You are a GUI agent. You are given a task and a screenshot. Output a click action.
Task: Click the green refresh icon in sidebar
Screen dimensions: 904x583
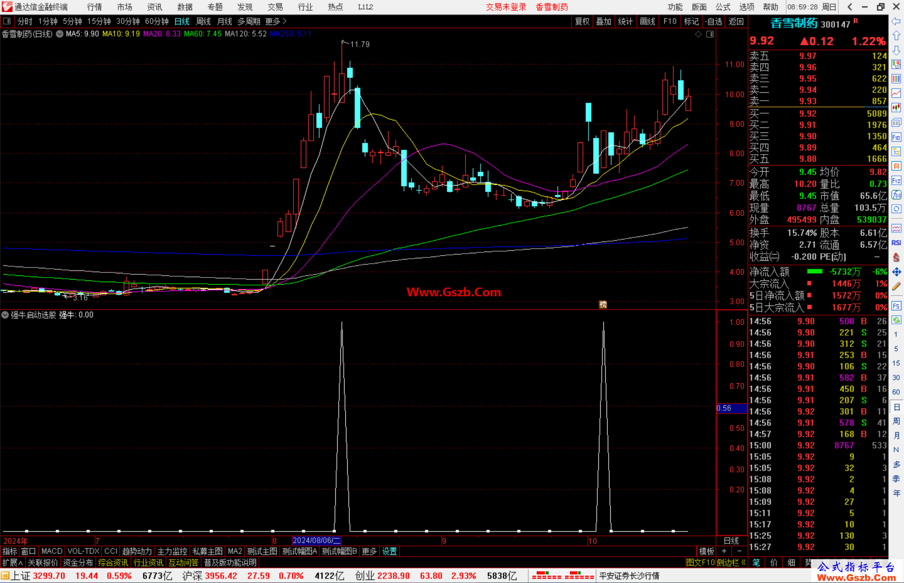pyautogui.click(x=896, y=320)
